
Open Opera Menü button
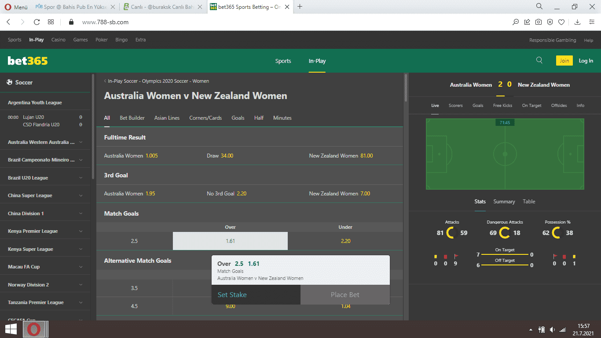coord(16,7)
